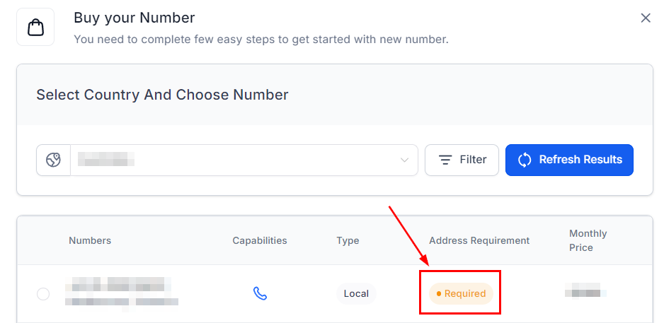Close the Buy your Number dialog
Image resolution: width=664 pixels, height=323 pixels.
646,18
